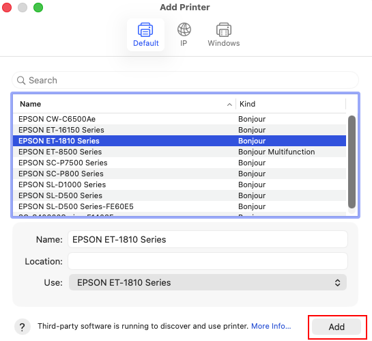Switch to the IP globe tab
The height and width of the screenshot is (341, 372).
pos(184,35)
